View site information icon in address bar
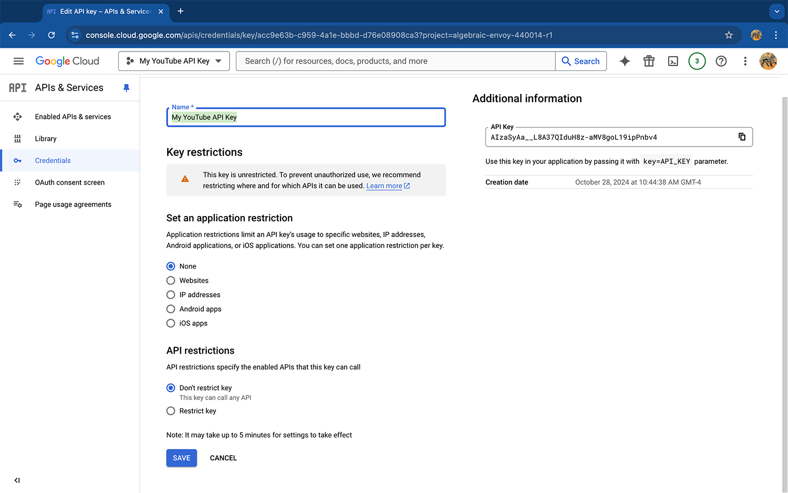 point(75,35)
